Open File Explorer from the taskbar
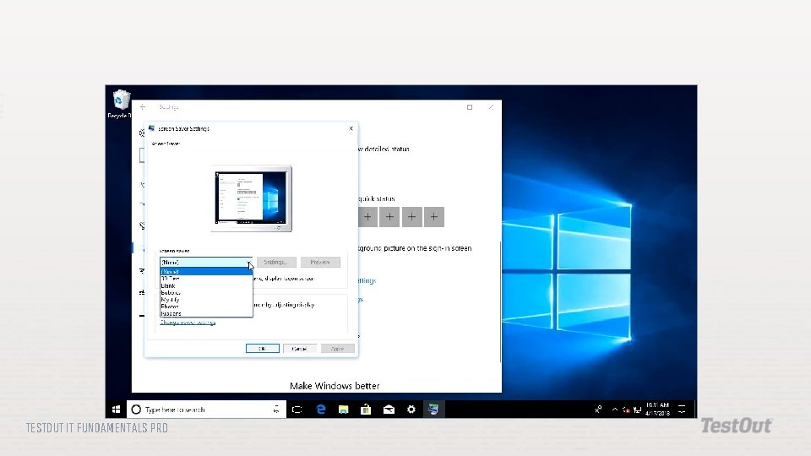This screenshot has width=811, height=456. pos(344,410)
